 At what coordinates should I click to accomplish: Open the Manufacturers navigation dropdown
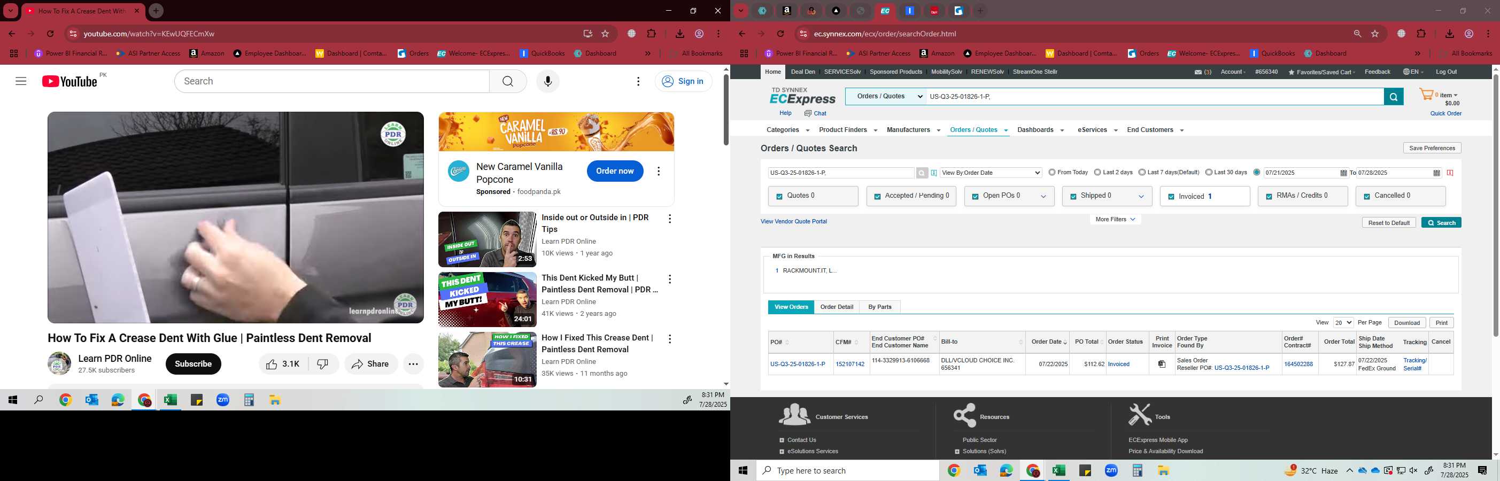point(913,130)
